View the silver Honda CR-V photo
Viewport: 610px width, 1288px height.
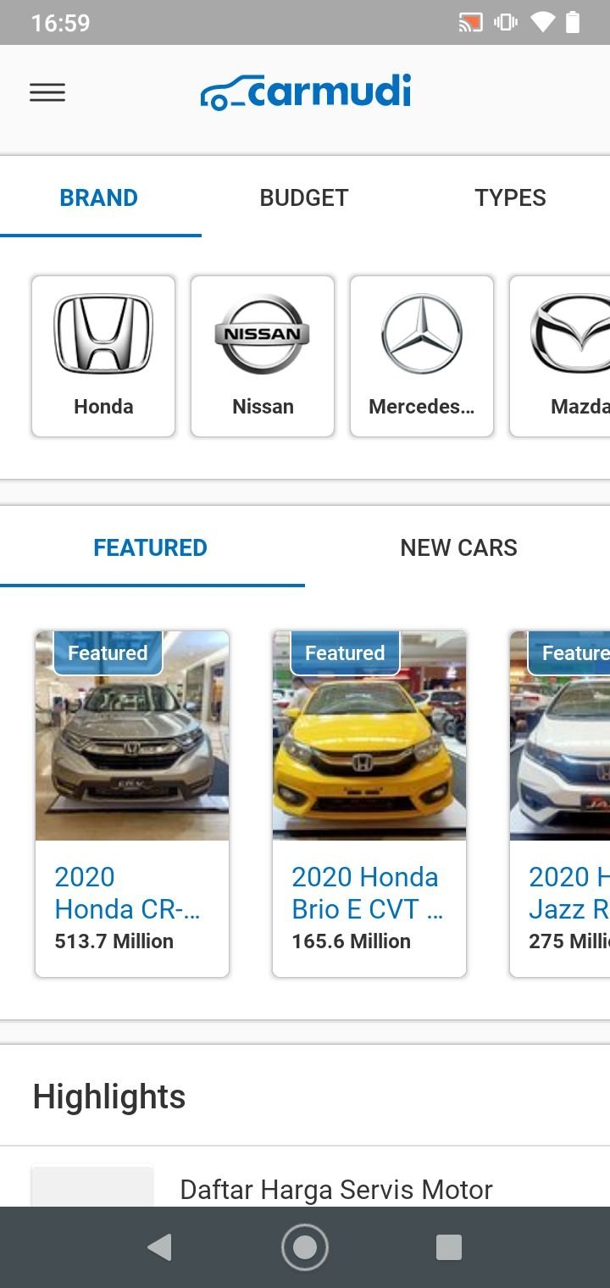pos(132,736)
